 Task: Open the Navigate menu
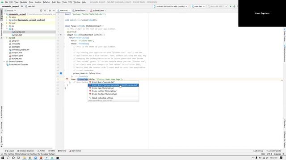point(24,2)
